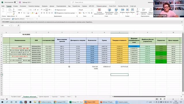Toggle bold formatting
This screenshot has width=184, height=104.
click(x=19, y=13)
